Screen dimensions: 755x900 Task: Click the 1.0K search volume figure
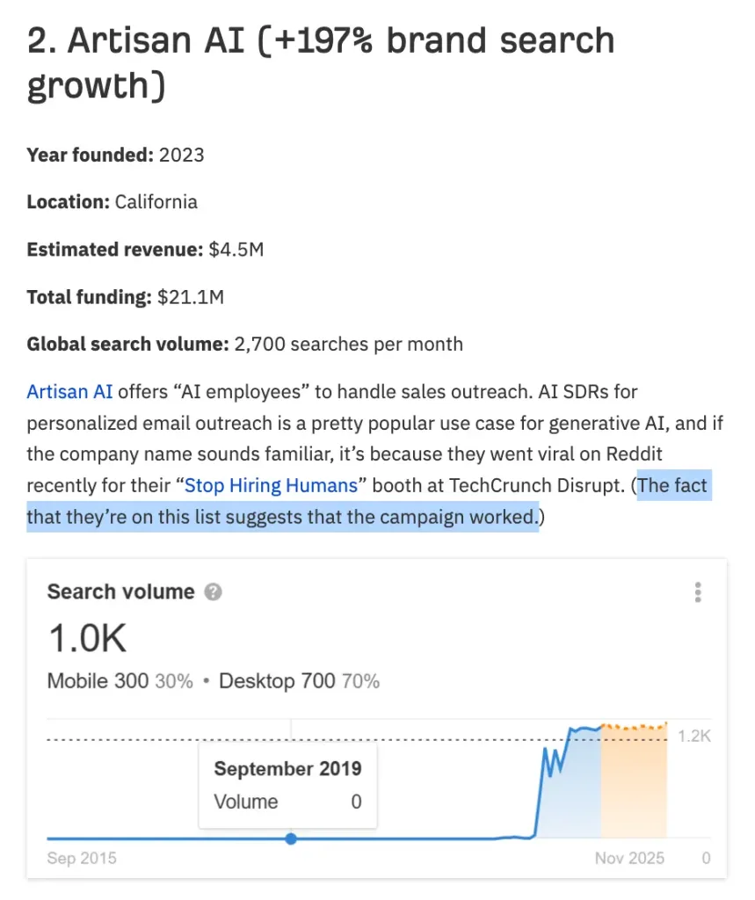[x=87, y=638]
